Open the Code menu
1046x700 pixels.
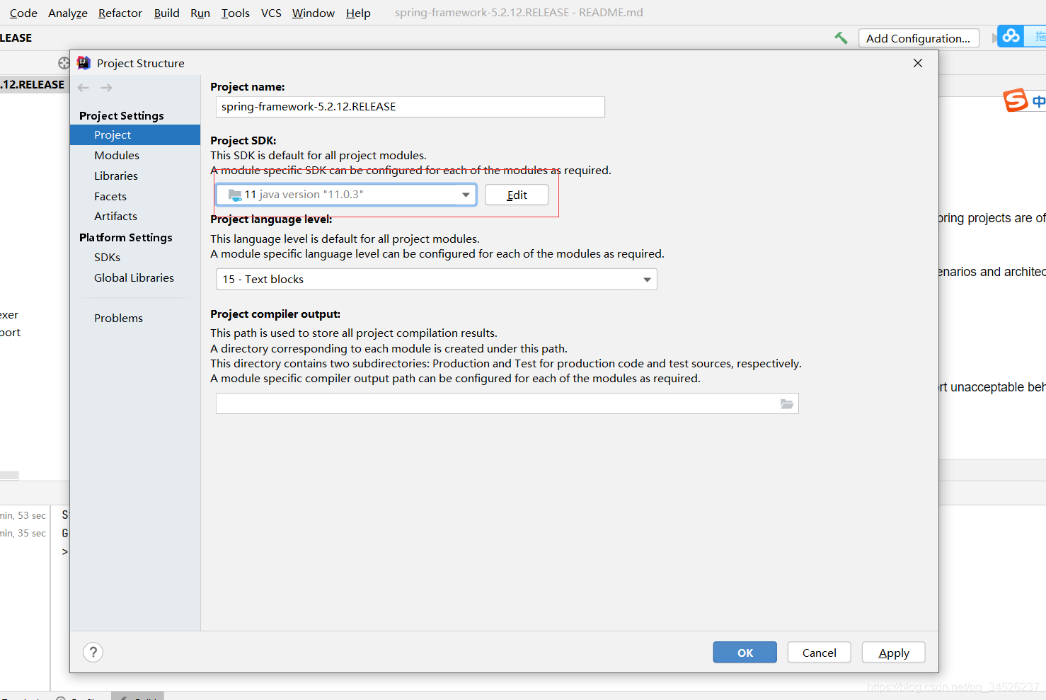[x=23, y=13]
